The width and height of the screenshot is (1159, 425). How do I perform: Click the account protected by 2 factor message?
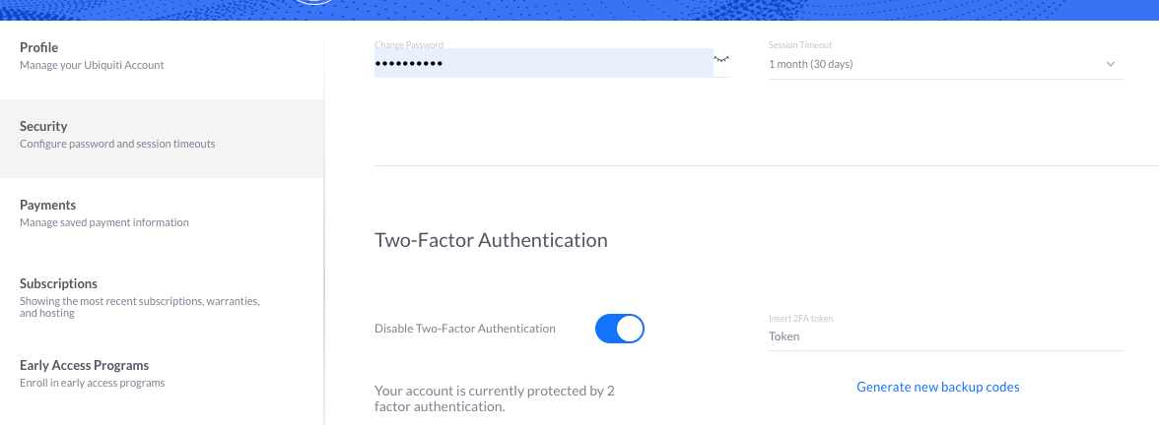(495, 398)
